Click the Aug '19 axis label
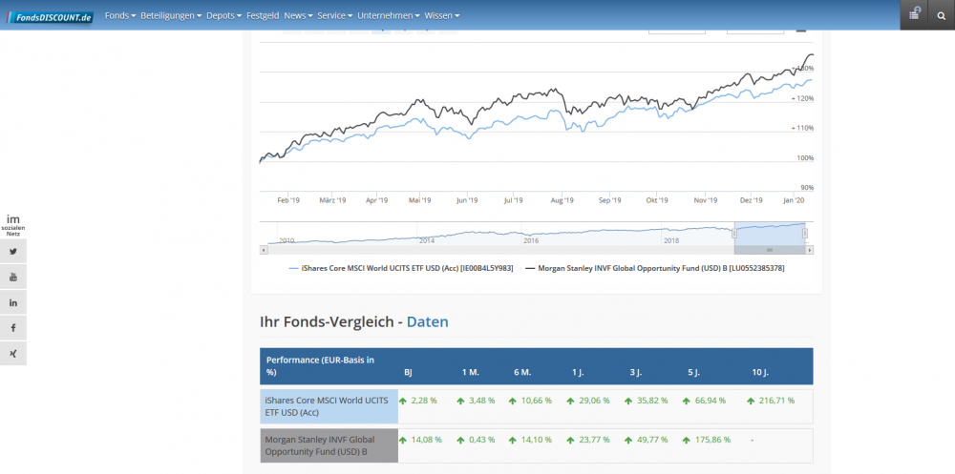The image size is (955, 474). tap(562, 200)
